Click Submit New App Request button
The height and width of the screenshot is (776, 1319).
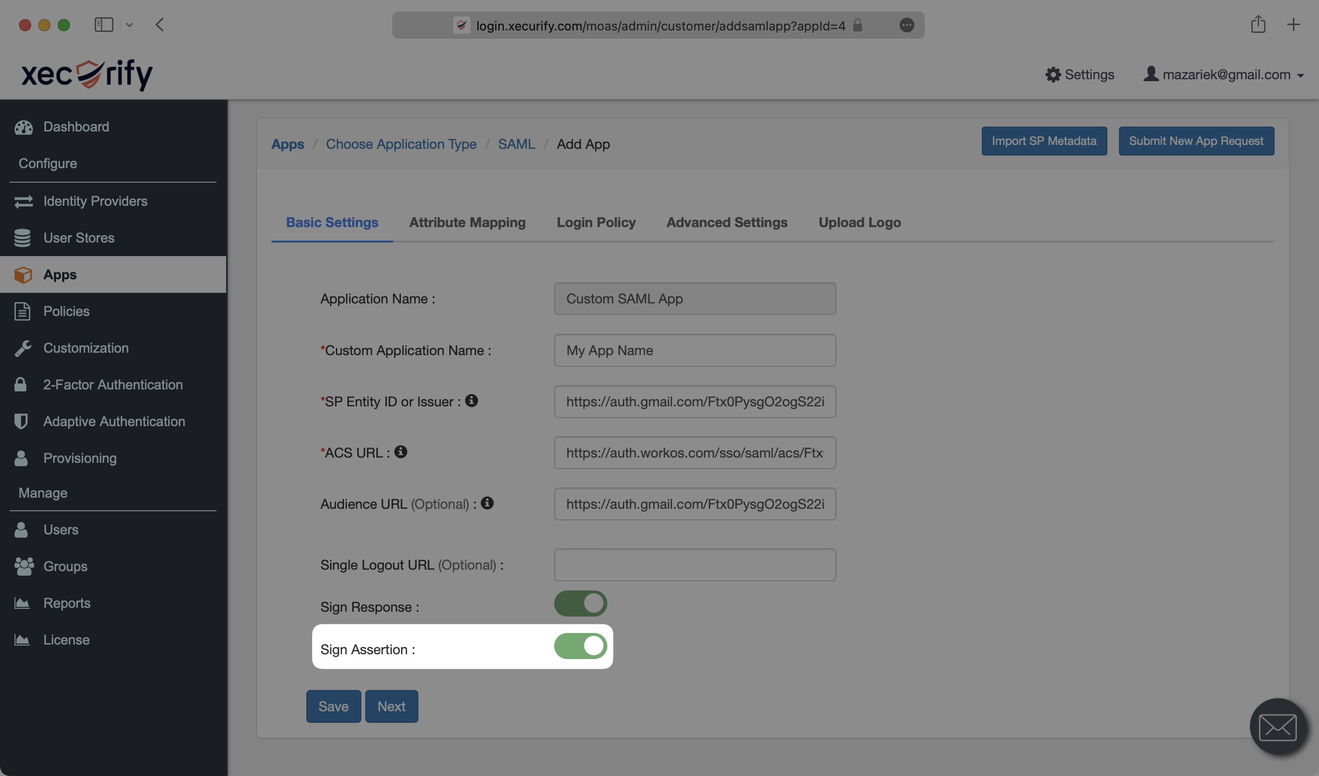click(x=1196, y=142)
